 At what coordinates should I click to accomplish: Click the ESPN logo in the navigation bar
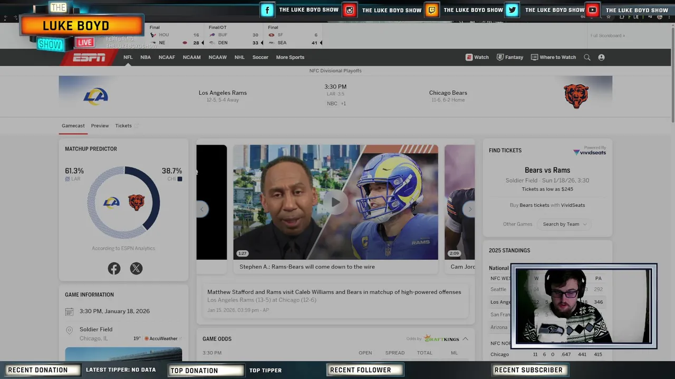pos(89,57)
